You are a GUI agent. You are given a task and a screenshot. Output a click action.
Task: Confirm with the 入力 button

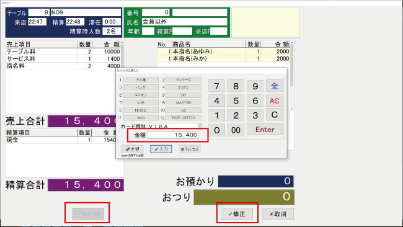tap(161, 149)
